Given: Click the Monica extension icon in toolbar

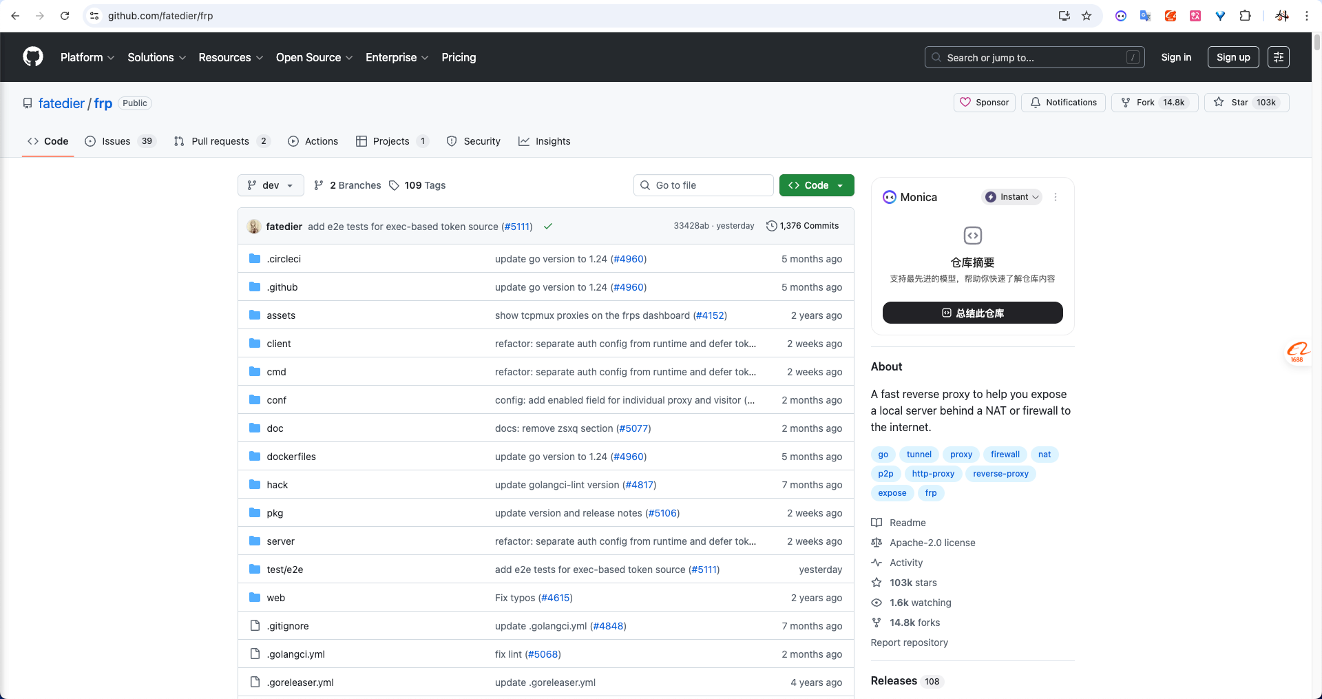Looking at the screenshot, I should pos(1121,16).
